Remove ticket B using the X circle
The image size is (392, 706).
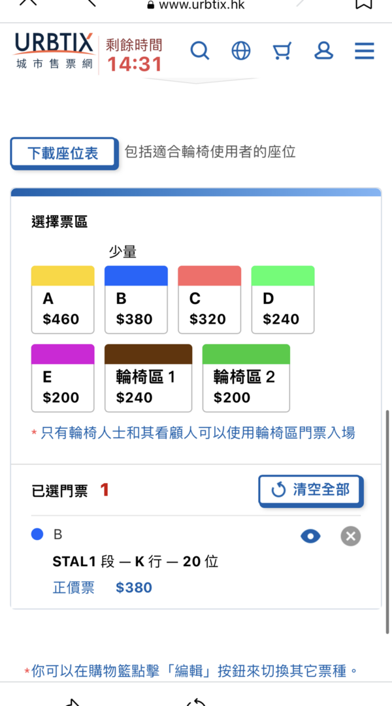(x=350, y=536)
